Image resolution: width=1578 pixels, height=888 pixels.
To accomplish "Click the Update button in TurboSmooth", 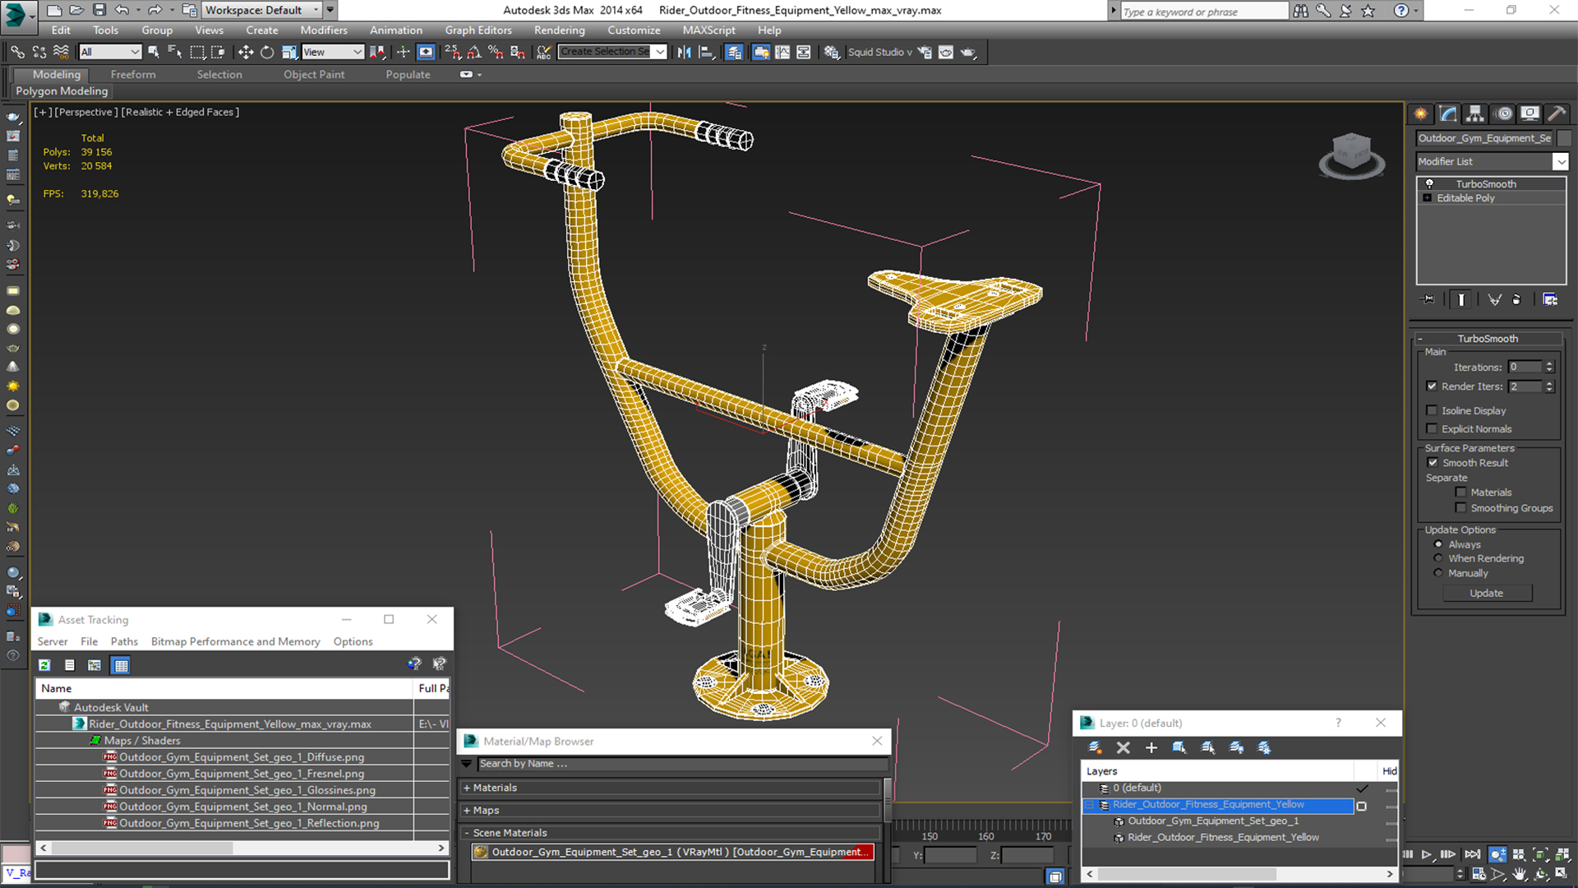I will 1487,593.
